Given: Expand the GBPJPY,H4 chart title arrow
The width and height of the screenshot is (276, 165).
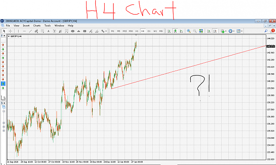Looking at the screenshot, I should (x=9, y=37).
